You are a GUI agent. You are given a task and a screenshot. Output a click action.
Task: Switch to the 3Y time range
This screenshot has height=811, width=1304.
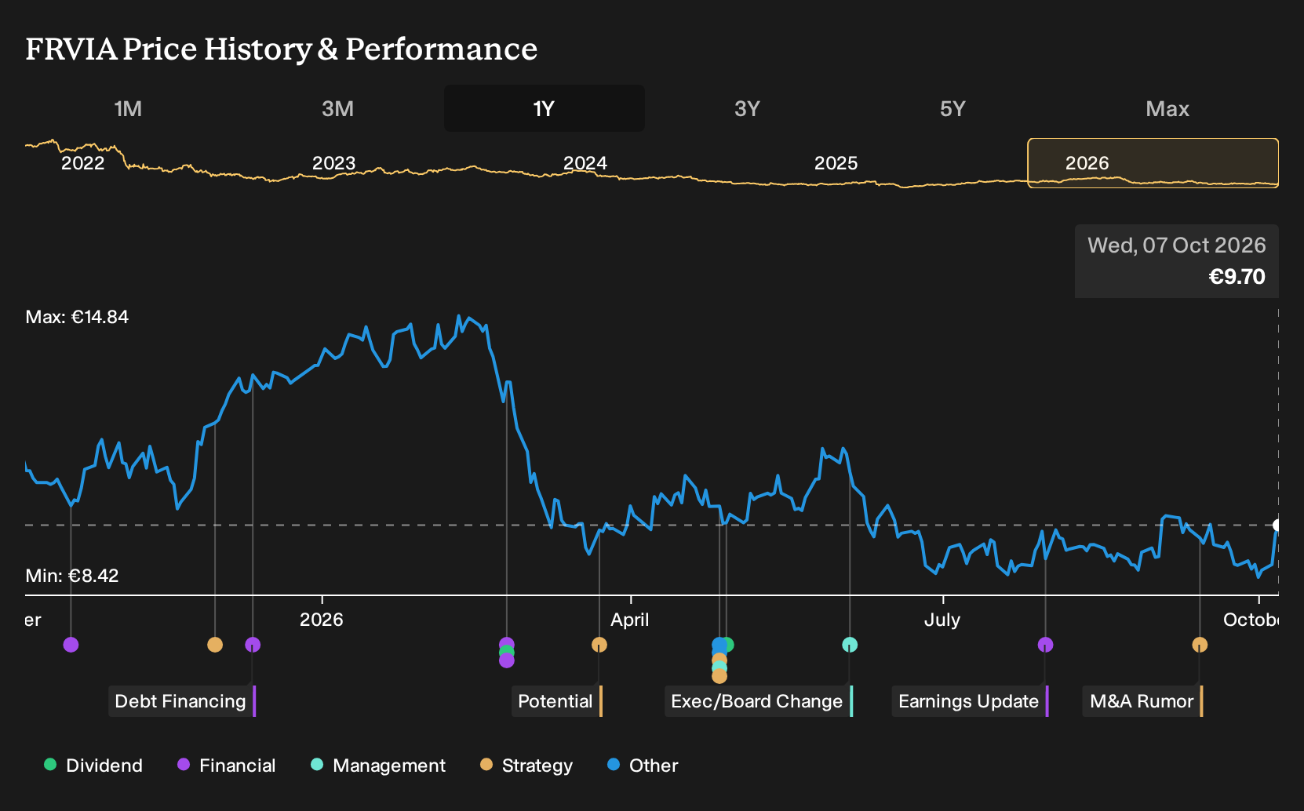(x=747, y=108)
